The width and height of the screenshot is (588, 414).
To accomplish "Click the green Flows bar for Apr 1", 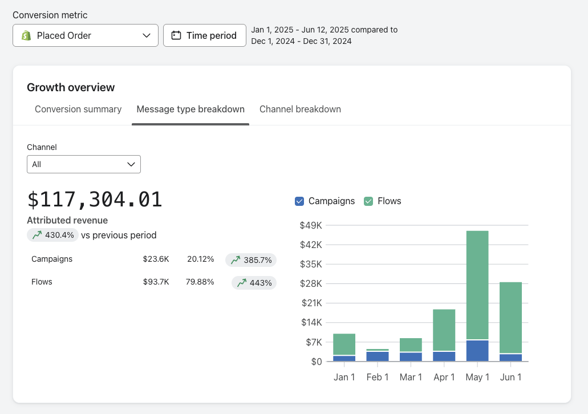I will point(444,330).
